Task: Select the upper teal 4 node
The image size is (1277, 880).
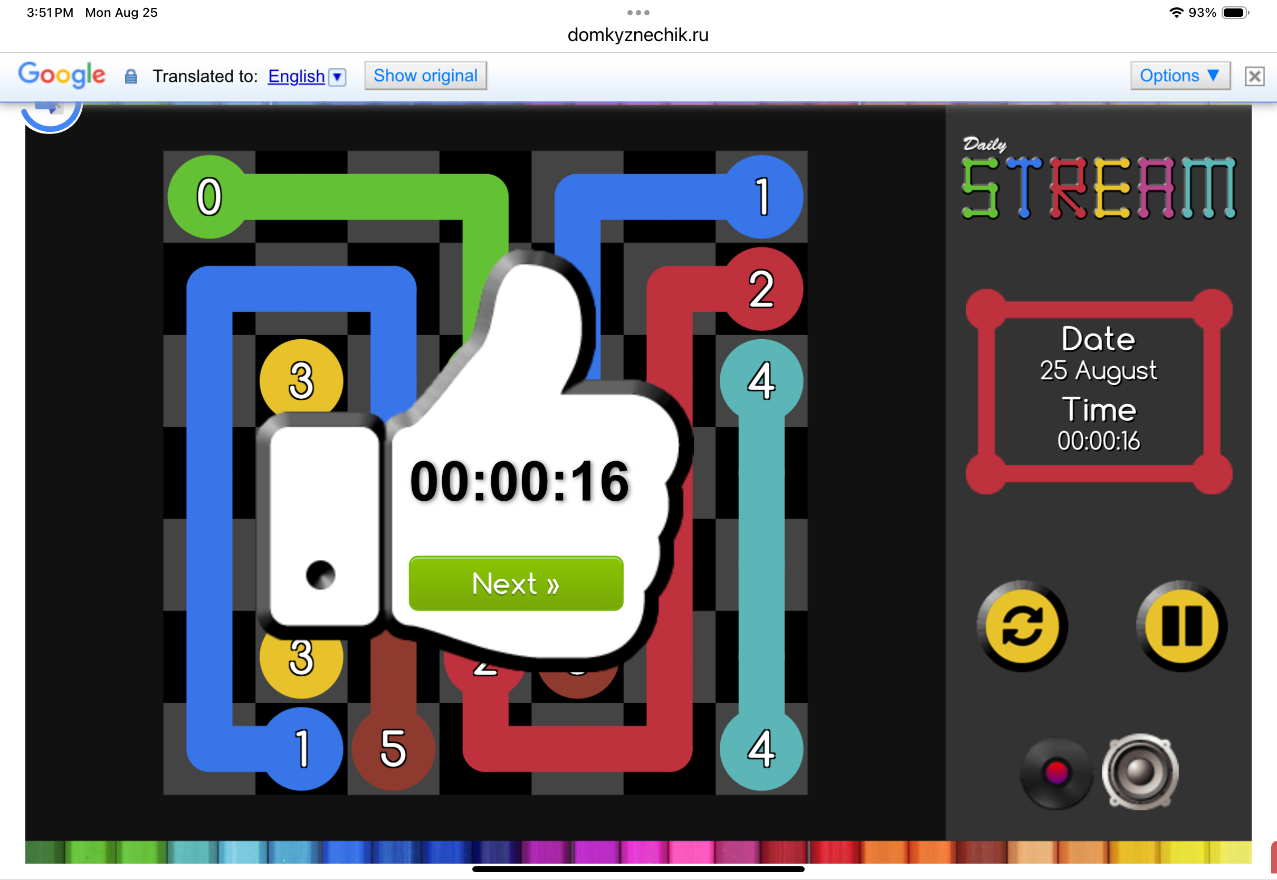Action: (x=761, y=381)
